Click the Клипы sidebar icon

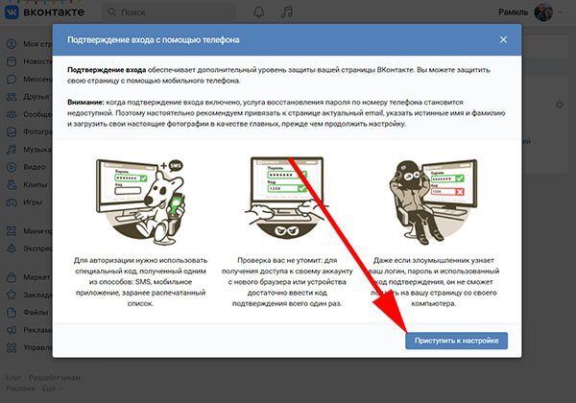(x=12, y=184)
